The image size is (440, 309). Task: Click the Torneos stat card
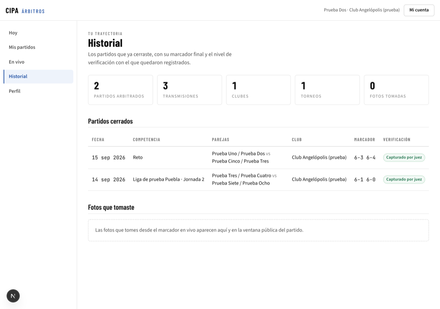pyautogui.click(x=327, y=90)
